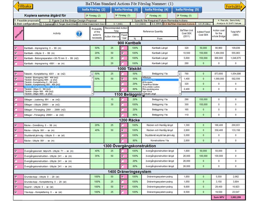Enable activation for Slitlager - Utbyte 29991

click(x=16, y=104)
